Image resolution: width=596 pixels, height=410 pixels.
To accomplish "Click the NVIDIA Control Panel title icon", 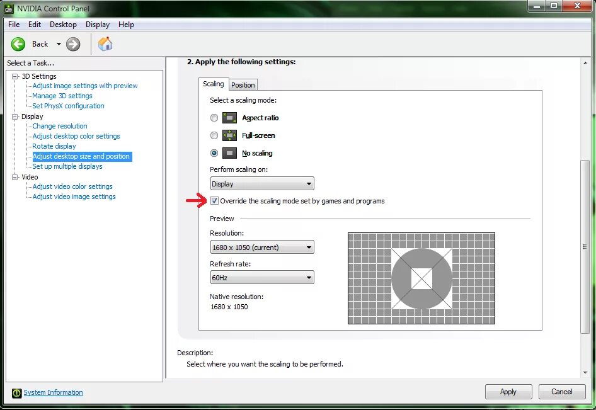I will (9, 8).
